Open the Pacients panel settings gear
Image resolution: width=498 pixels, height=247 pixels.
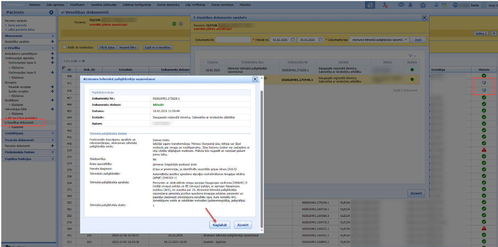pyautogui.click(x=51, y=13)
